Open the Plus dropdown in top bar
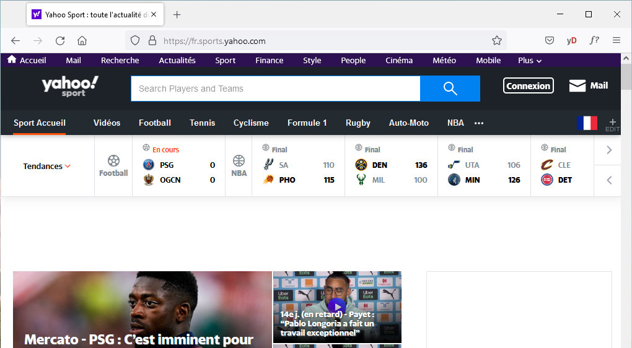 (530, 61)
